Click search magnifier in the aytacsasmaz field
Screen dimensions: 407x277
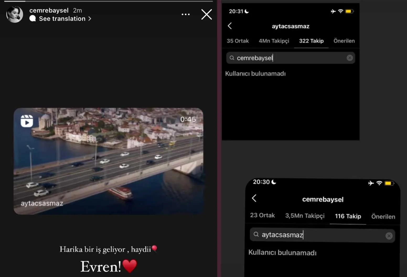coord(256,234)
